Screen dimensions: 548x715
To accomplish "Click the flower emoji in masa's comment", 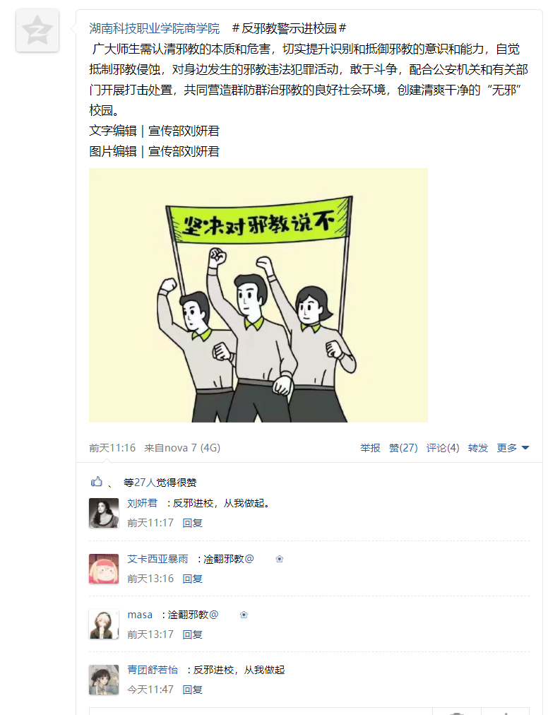I will tap(244, 615).
